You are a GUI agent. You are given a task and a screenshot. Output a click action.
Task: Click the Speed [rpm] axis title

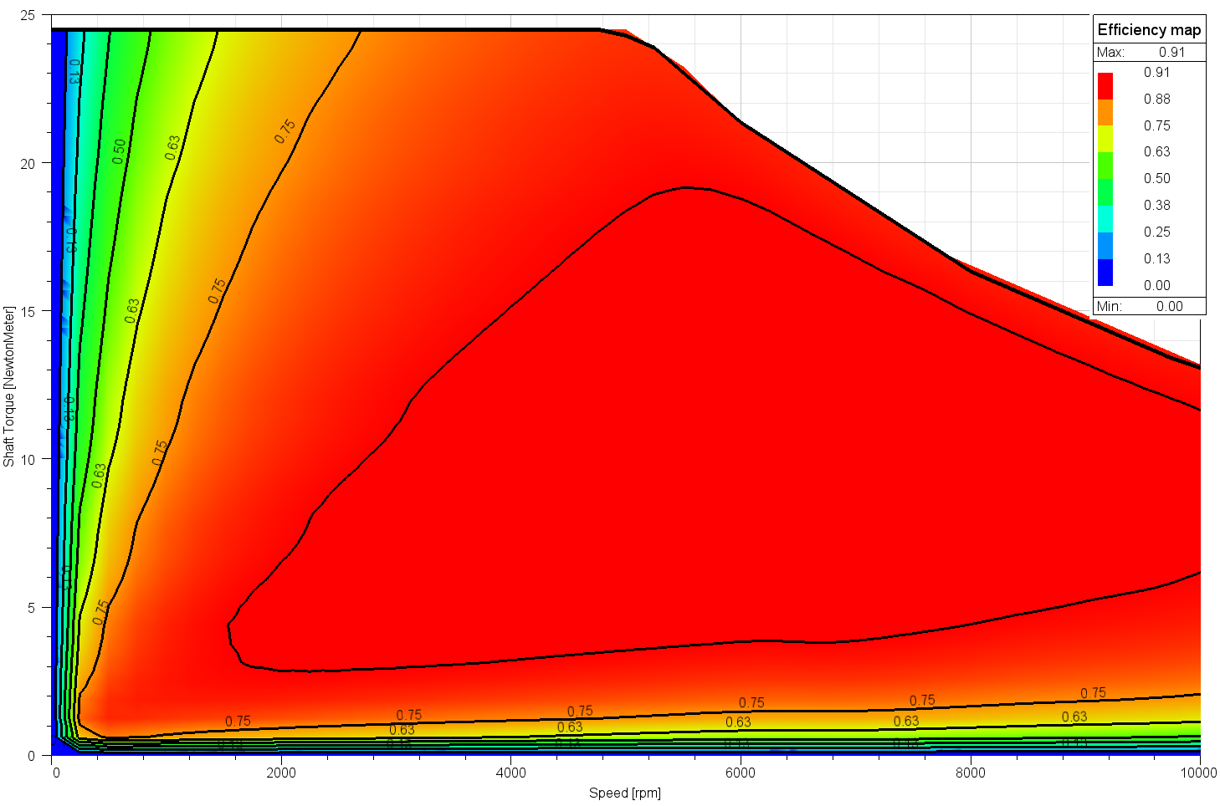(x=624, y=793)
